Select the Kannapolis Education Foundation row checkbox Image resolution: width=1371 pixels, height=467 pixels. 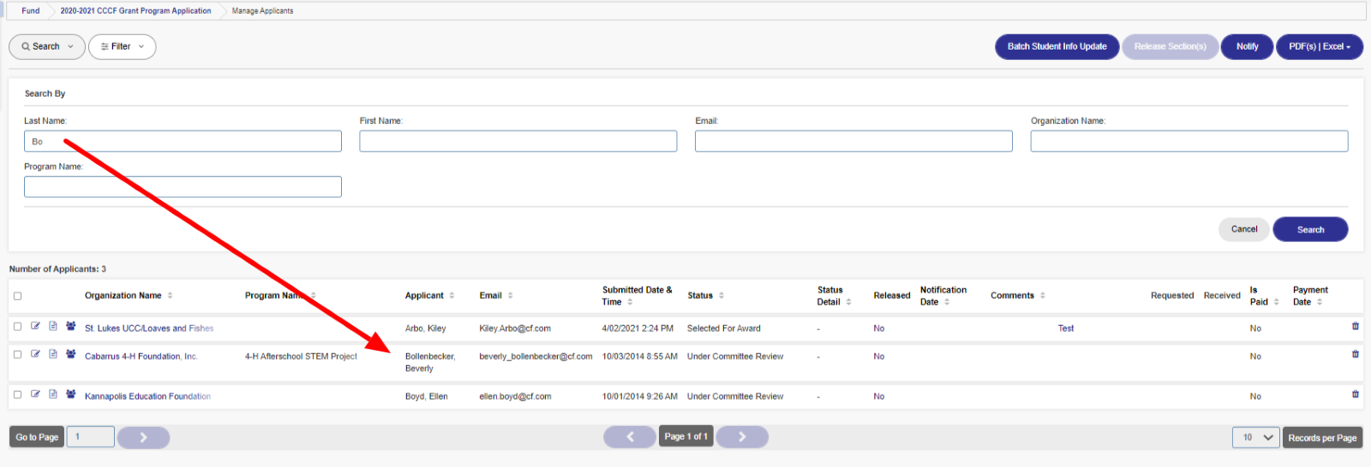pyautogui.click(x=17, y=395)
